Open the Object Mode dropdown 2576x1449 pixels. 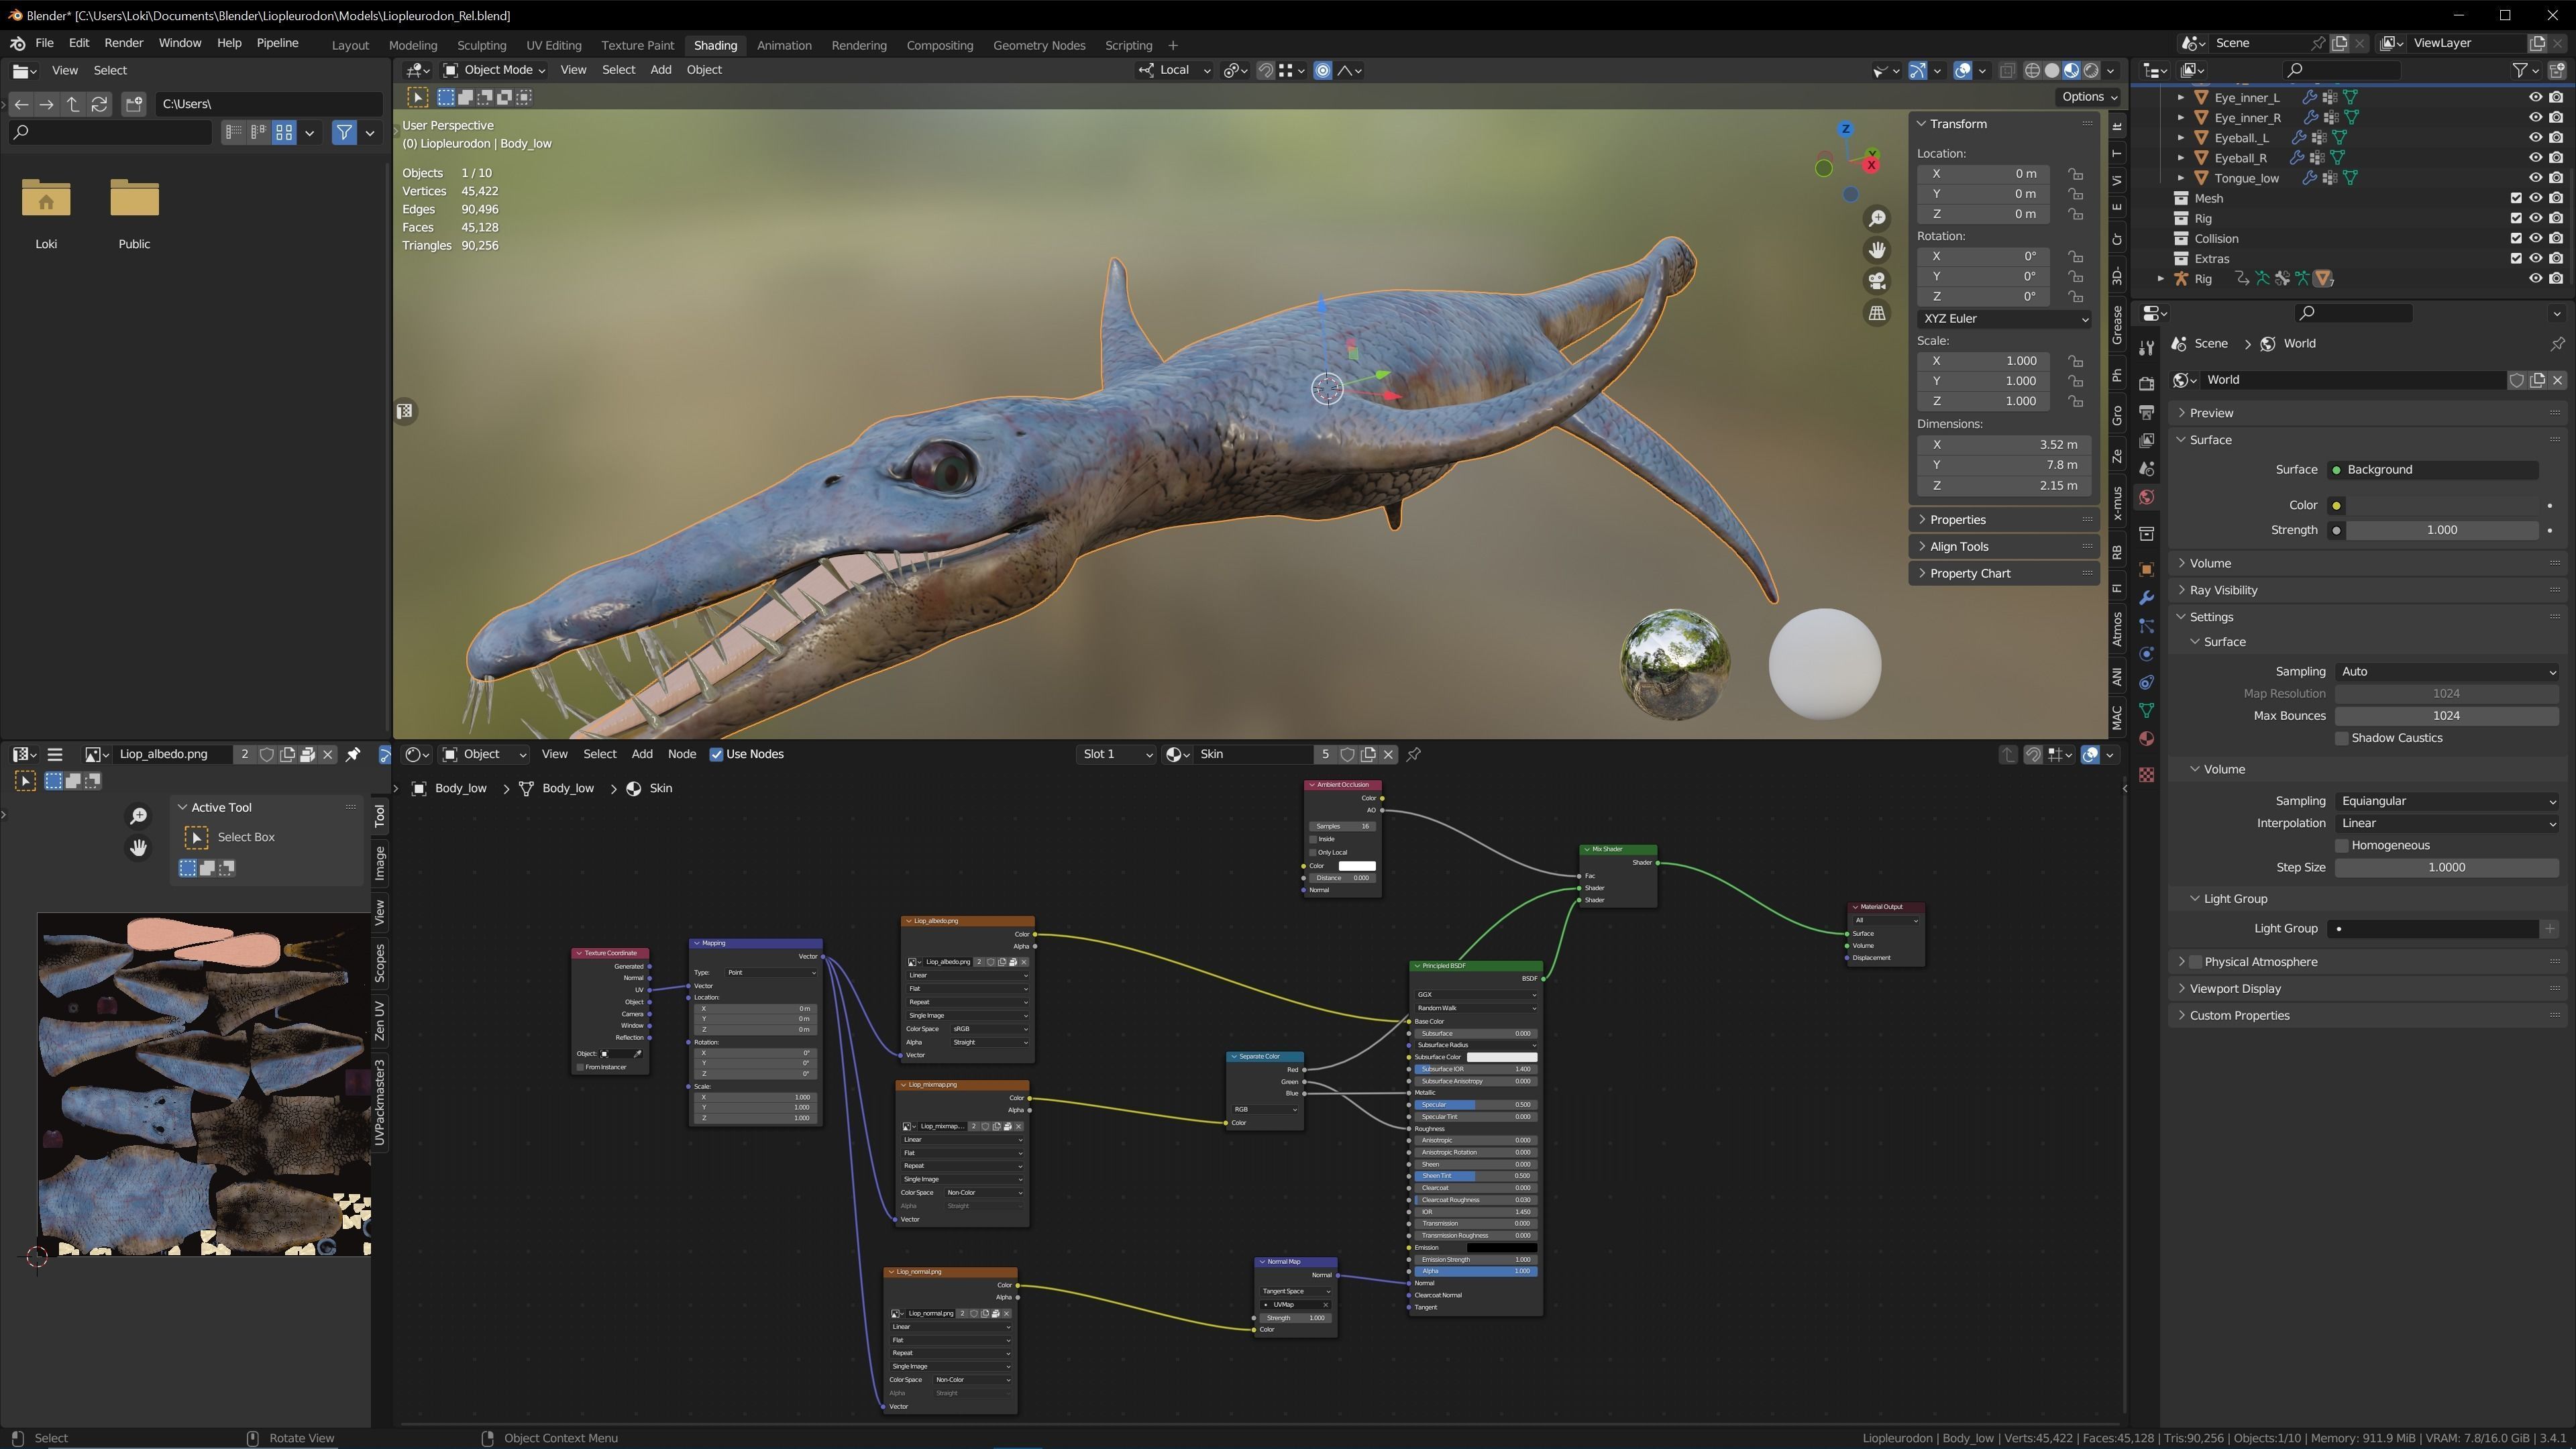[x=495, y=70]
